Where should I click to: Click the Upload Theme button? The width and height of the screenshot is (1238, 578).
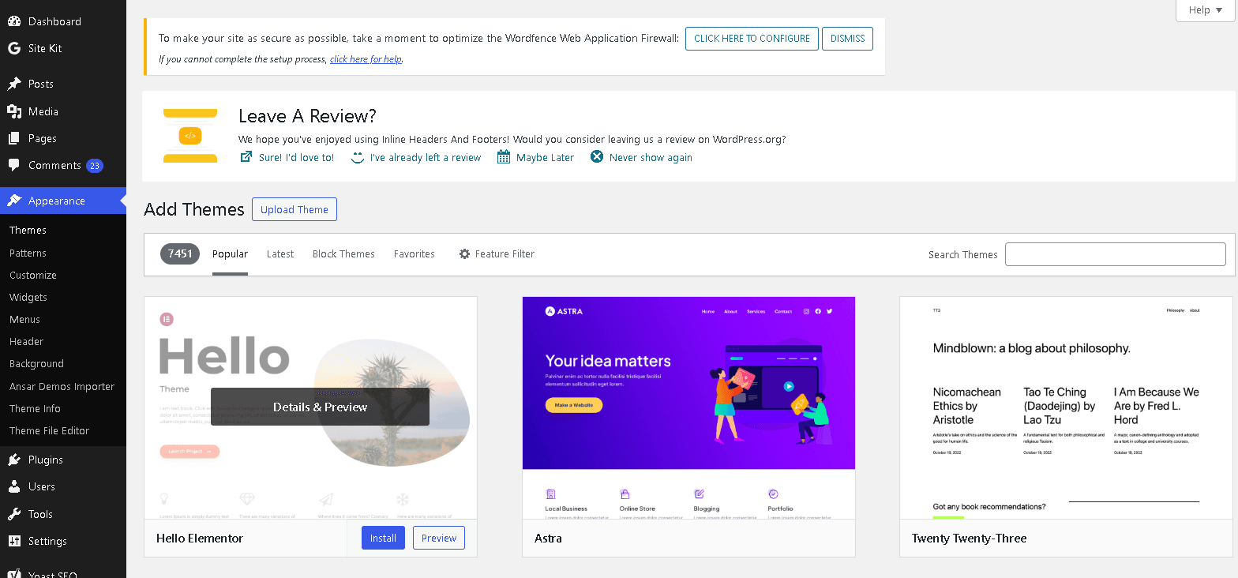click(x=294, y=209)
